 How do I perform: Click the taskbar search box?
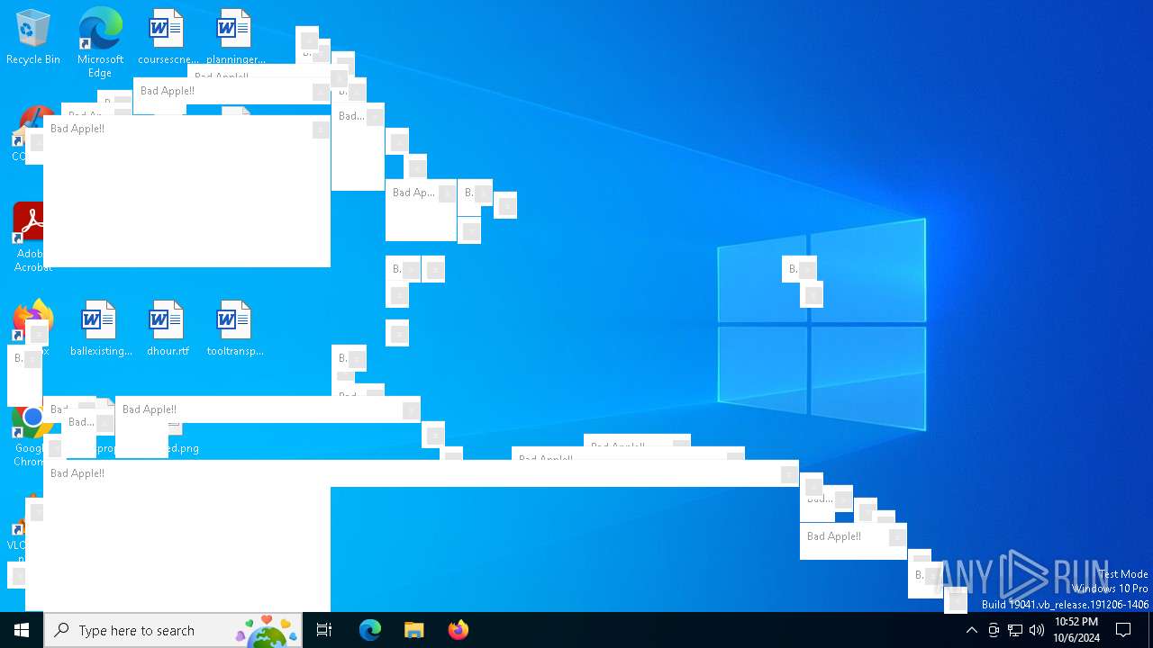pyautogui.click(x=171, y=630)
